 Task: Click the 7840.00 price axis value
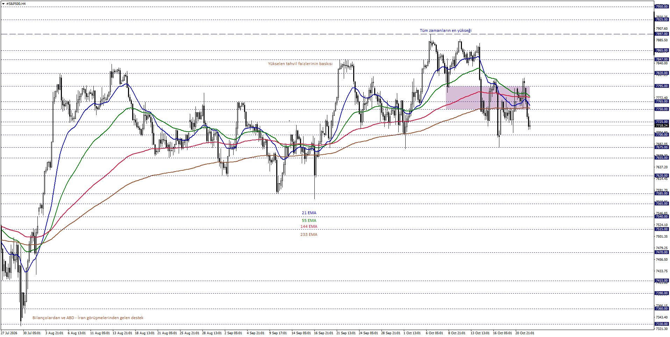(x=662, y=63)
